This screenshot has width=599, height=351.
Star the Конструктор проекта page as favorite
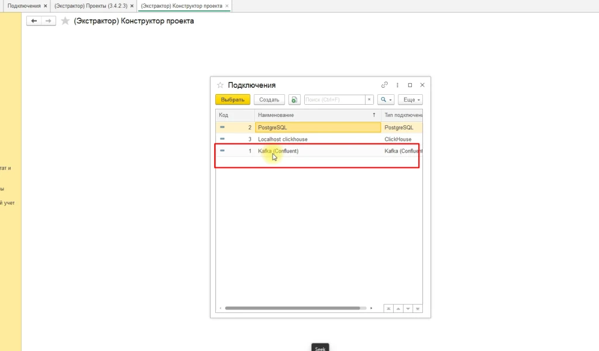65,21
